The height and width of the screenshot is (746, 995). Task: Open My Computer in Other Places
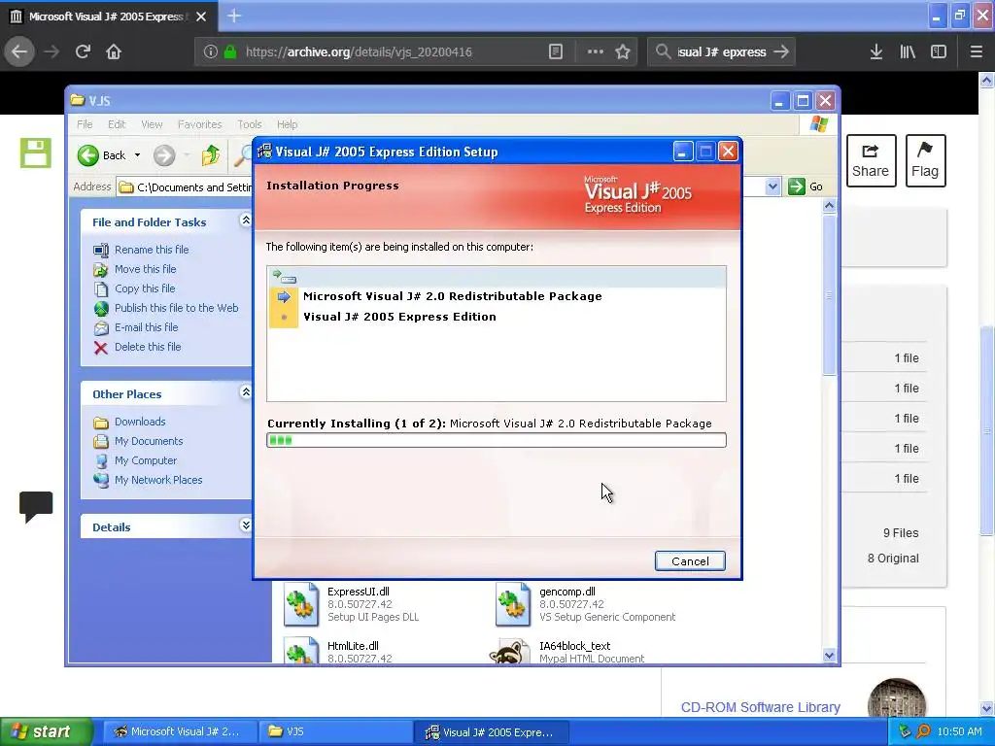click(x=146, y=460)
